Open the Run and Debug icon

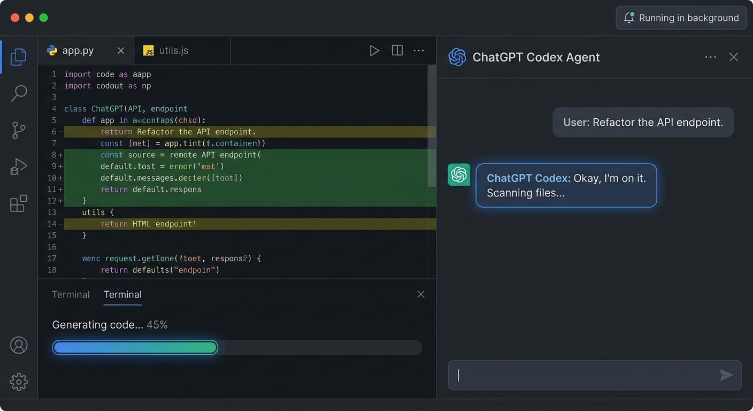pyautogui.click(x=19, y=166)
